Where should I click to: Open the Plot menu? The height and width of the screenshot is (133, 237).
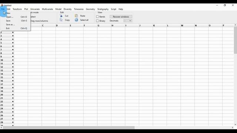26,9
